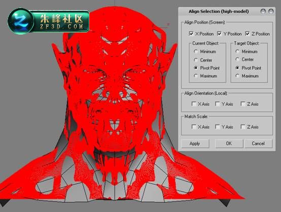The image size is (281, 212).
Task: Select Target Object Minimum radio button
Action: [x=237, y=51]
